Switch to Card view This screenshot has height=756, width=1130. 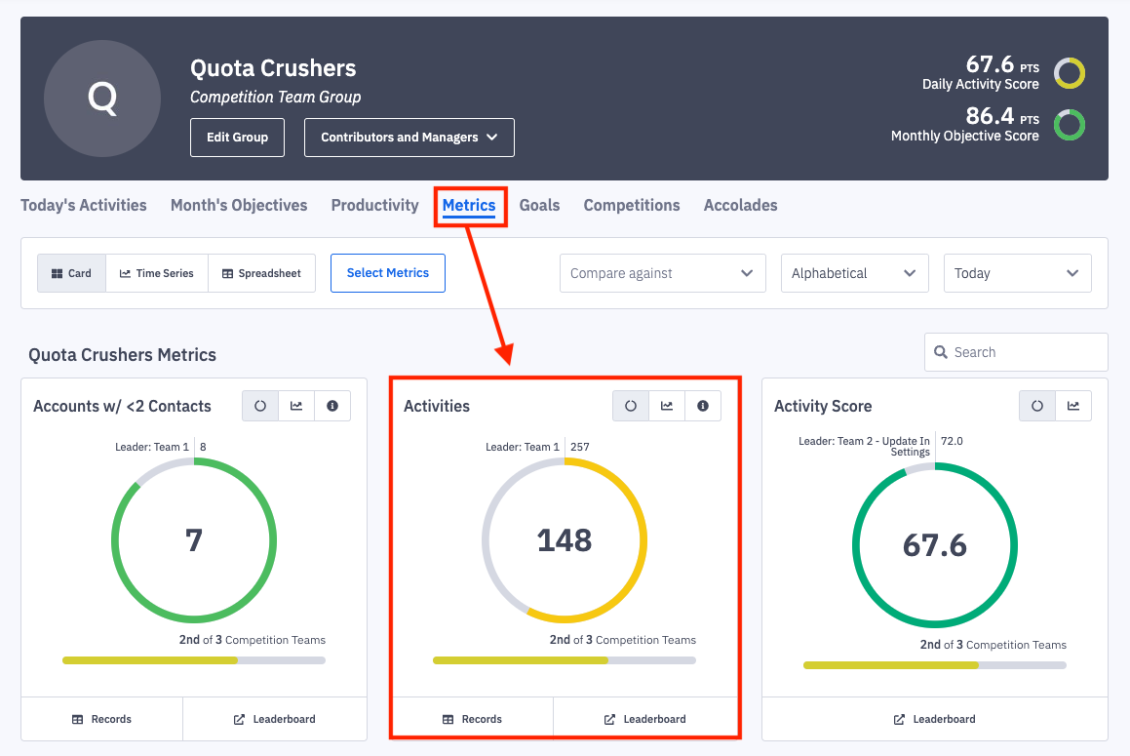click(71, 273)
